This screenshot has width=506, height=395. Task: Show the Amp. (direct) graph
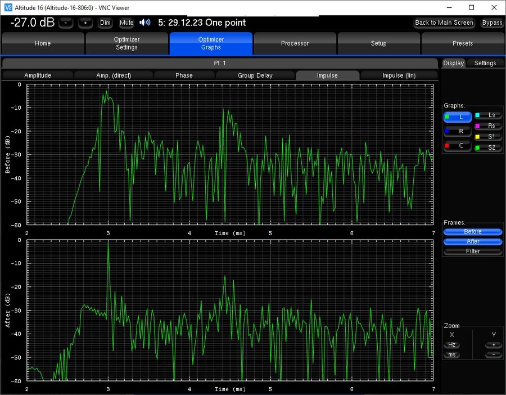(114, 75)
